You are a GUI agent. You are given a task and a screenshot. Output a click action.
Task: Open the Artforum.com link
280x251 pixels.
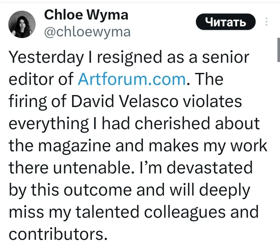pos(132,79)
